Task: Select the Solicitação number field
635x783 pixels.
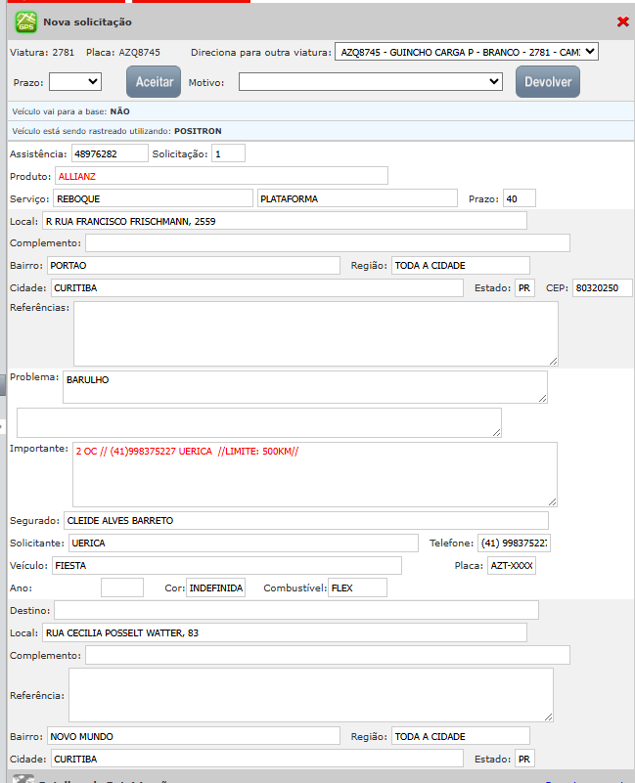Action: point(228,153)
